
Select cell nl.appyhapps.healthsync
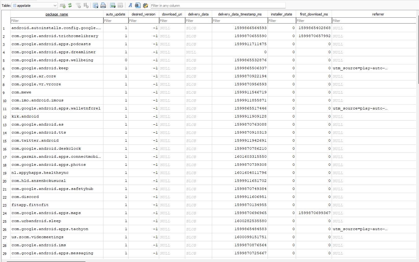pyautogui.click(x=57, y=173)
